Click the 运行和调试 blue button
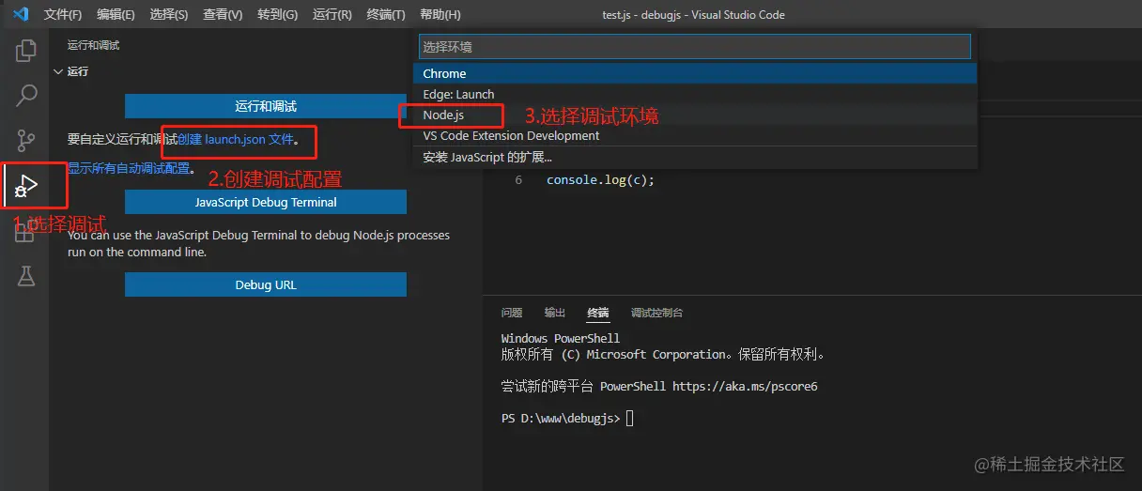This screenshot has width=1142, height=491. coord(266,106)
